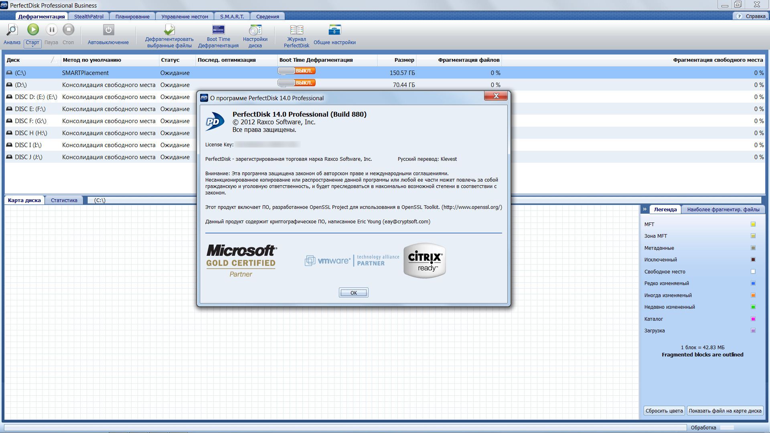Open Настройки диска icon
This screenshot has height=433, width=770.
[255, 30]
